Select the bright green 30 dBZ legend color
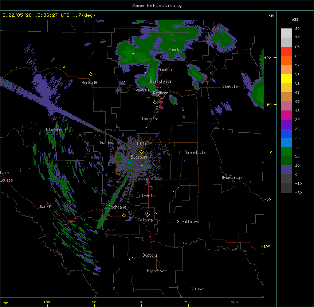This screenshot has height=307, width=314. tap(286, 152)
